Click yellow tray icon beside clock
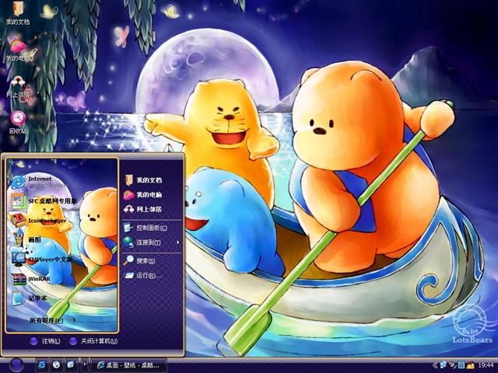Viewport: 498px width, 373px height. coord(470,365)
